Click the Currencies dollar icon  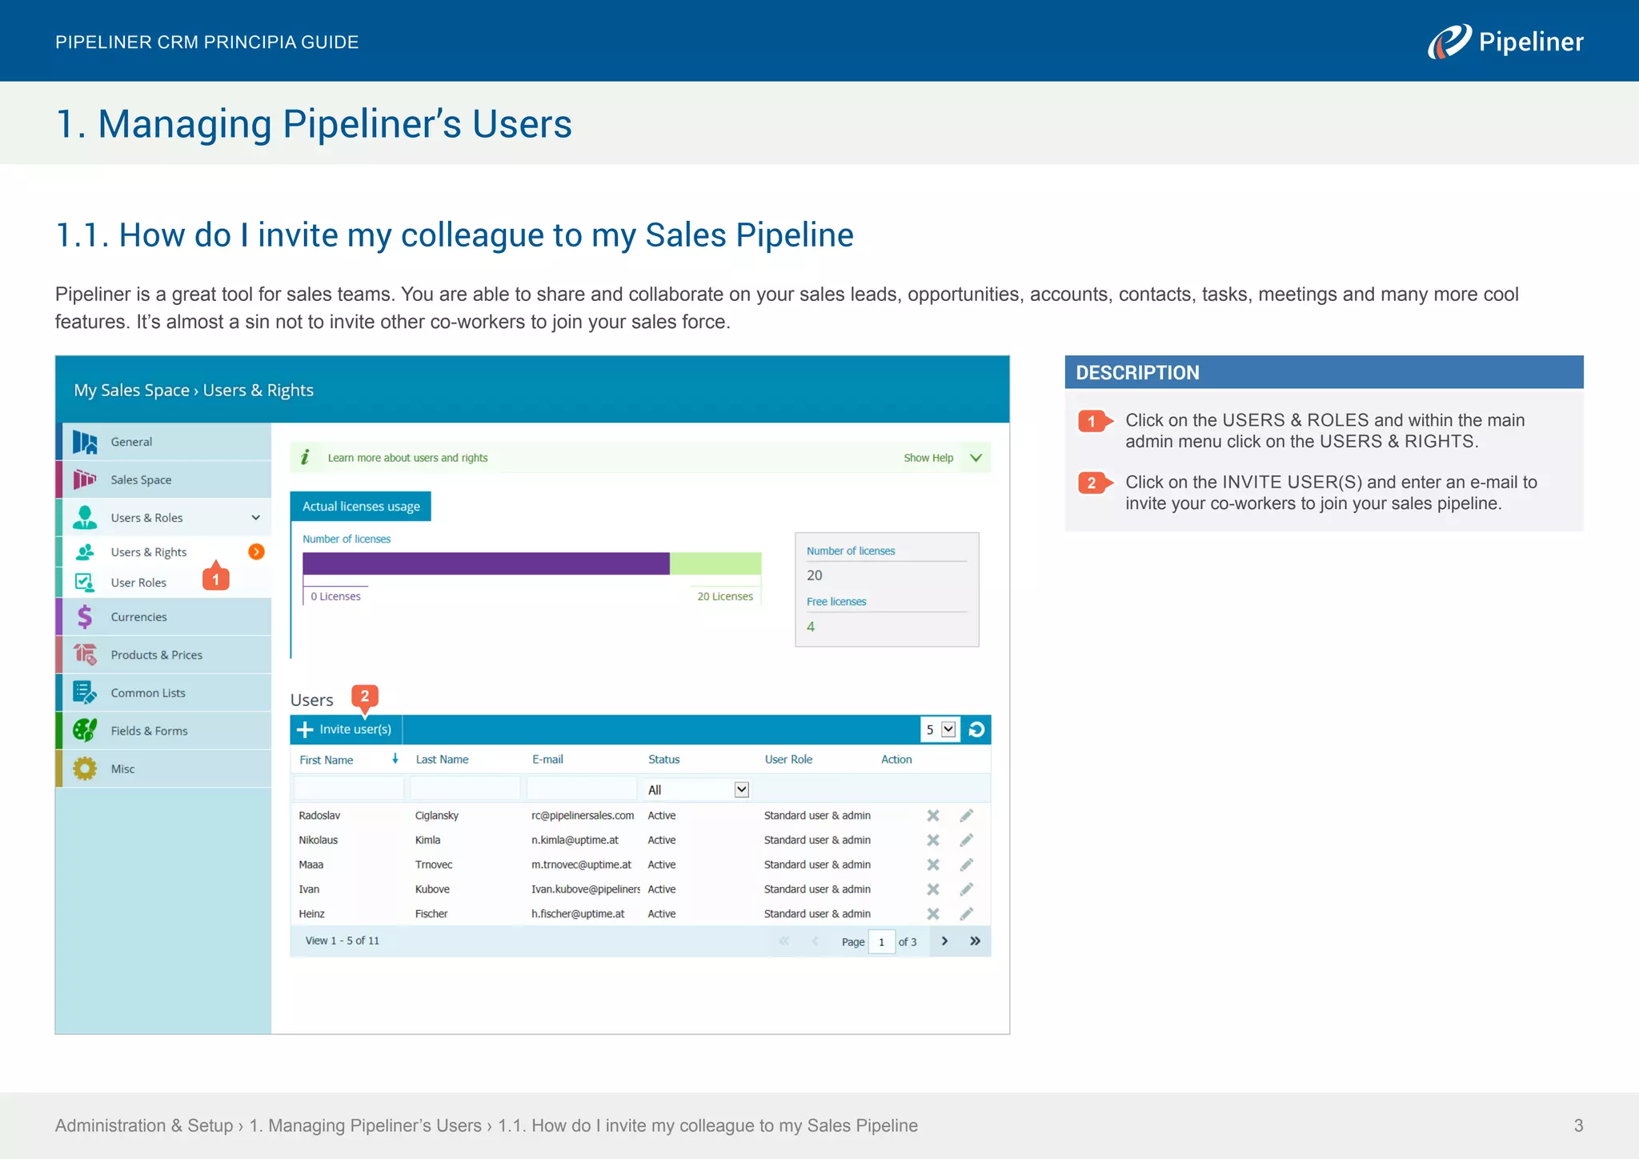[x=85, y=616]
